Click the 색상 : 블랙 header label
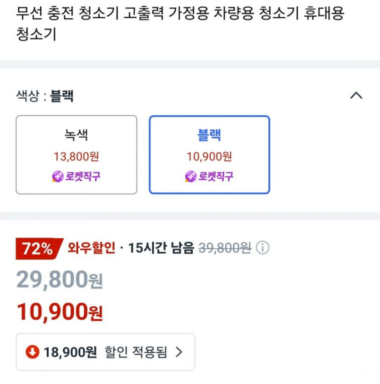 (45, 96)
